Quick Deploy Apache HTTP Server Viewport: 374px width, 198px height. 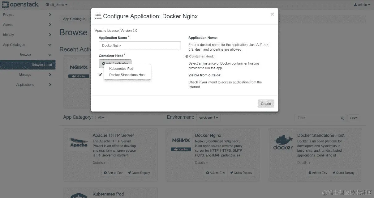click(x=139, y=173)
